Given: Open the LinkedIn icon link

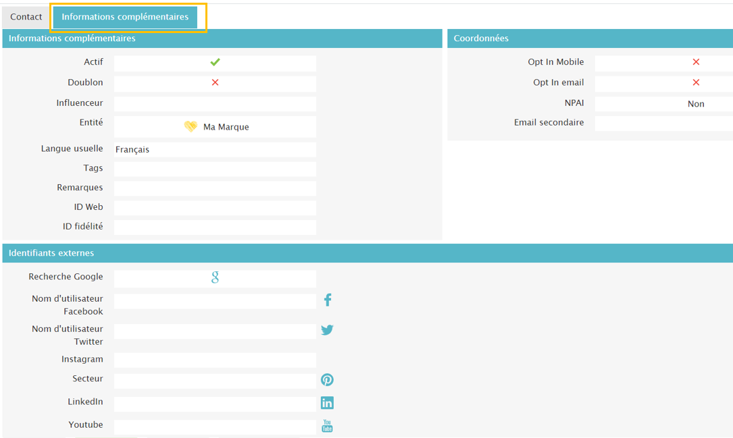Looking at the screenshot, I should [x=327, y=403].
